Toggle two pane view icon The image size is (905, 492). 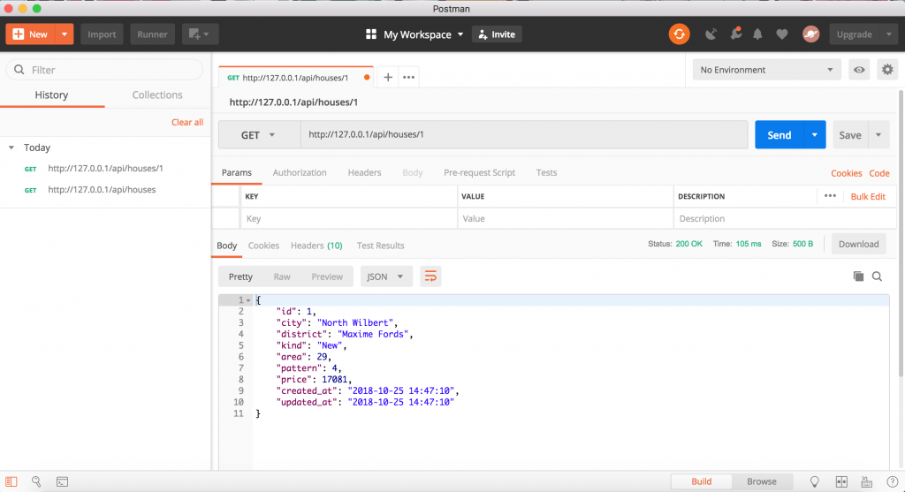[x=841, y=481]
